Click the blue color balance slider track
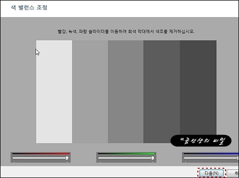Screen dimensions: 239x178 [x=211, y=158]
